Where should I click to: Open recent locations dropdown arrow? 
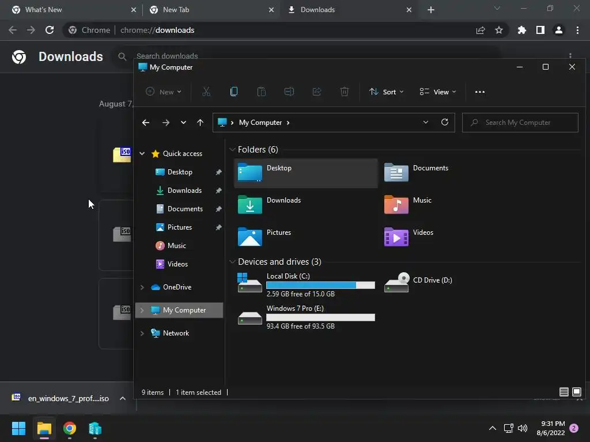click(x=183, y=123)
